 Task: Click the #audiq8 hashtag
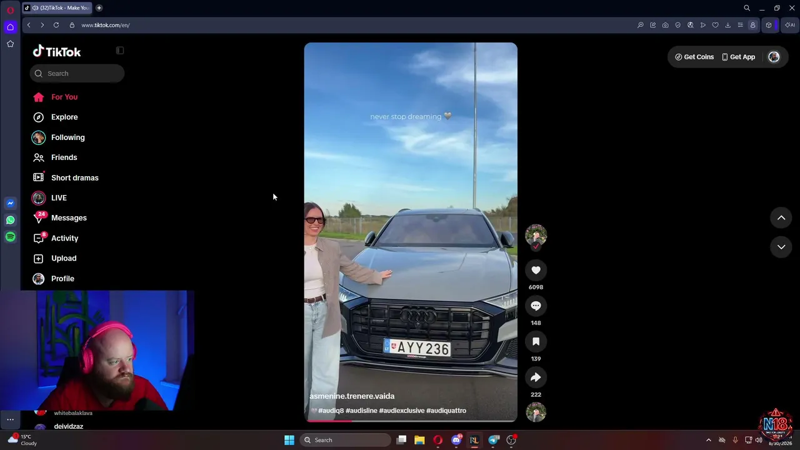point(331,411)
